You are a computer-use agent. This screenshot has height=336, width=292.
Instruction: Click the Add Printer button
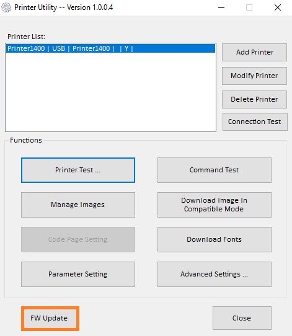pyautogui.click(x=254, y=52)
